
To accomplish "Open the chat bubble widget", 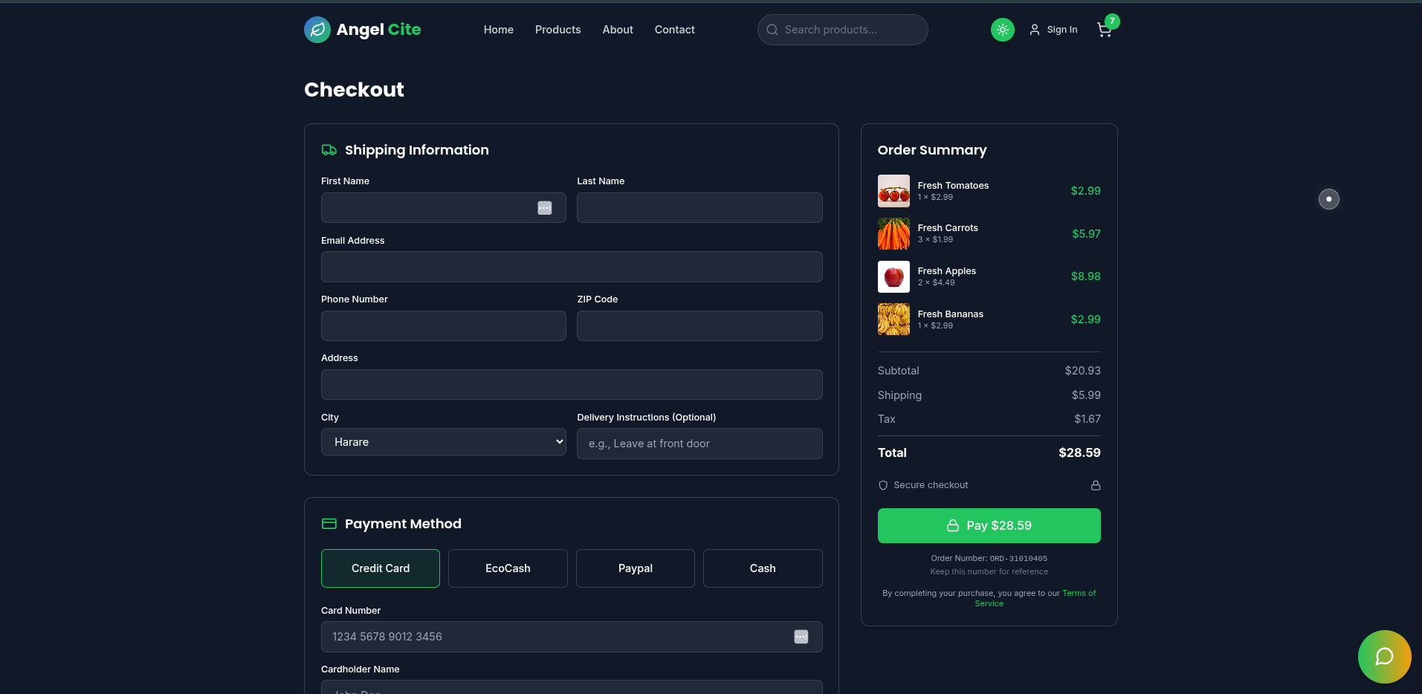I will [x=1383, y=656].
